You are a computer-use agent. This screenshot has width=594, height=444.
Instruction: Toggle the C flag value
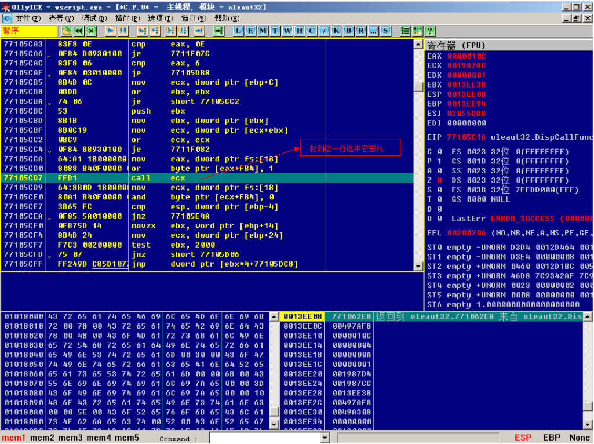439,151
